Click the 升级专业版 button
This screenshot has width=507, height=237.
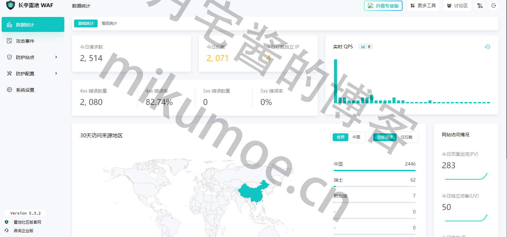coord(383,6)
